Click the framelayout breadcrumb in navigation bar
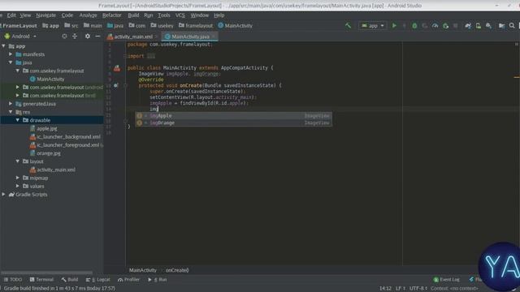The width and height of the screenshot is (520, 292). 196,25
